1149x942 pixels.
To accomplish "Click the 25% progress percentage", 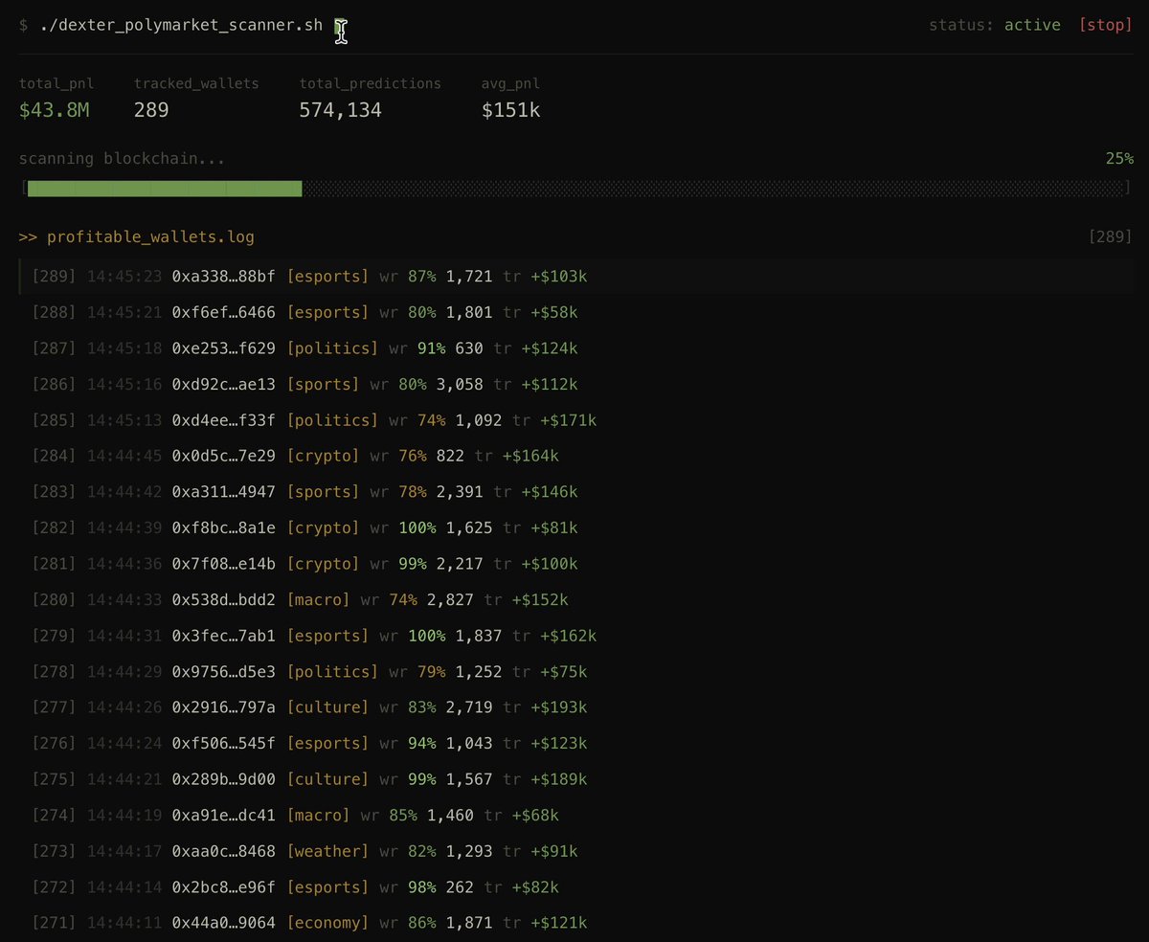I will tap(1119, 158).
